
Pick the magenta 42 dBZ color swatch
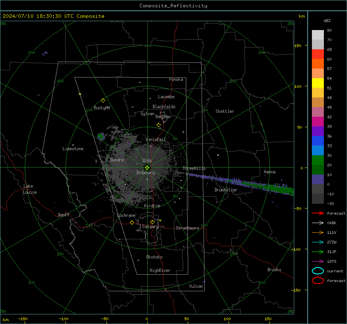pyautogui.click(x=318, y=122)
